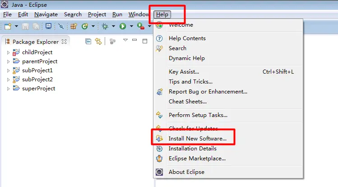The height and width of the screenshot is (187, 338).
Task: Choose Cheat Sheets... menu entry
Action: point(228,102)
